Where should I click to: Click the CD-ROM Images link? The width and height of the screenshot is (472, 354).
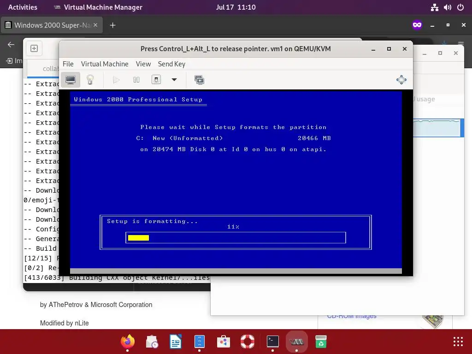tap(352, 316)
